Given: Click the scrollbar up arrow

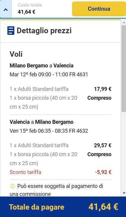Looking at the screenshot, I should click(124, 22).
